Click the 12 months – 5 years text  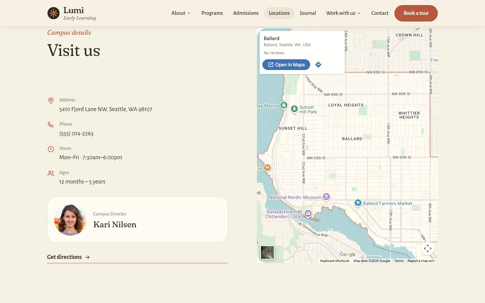coord(82,181)
